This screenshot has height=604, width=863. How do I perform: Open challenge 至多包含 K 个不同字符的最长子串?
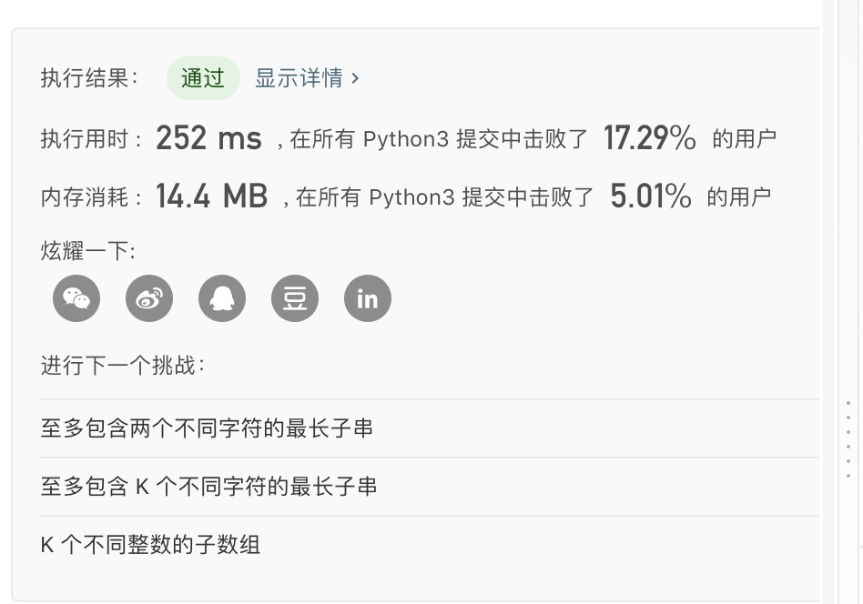pos(208,487)
